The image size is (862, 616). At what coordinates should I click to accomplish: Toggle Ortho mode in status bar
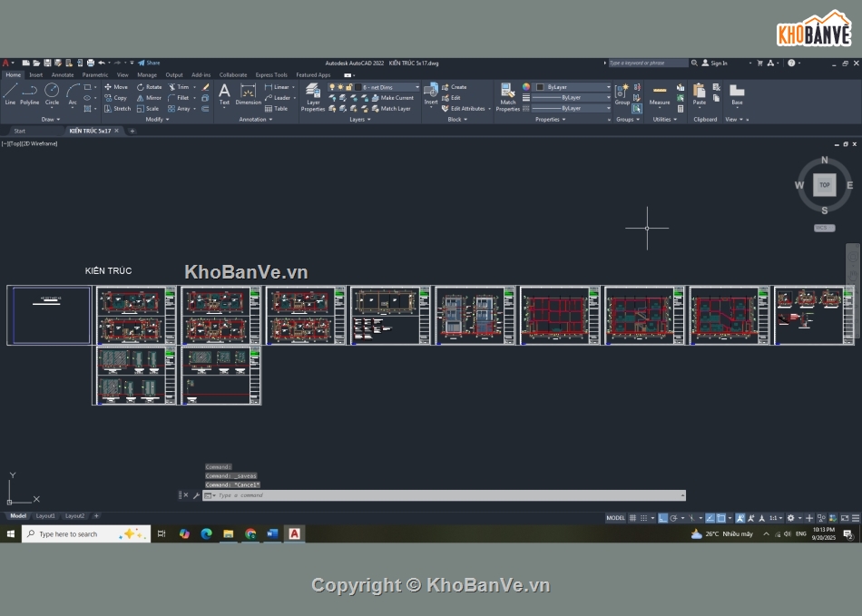coord(663,518)
